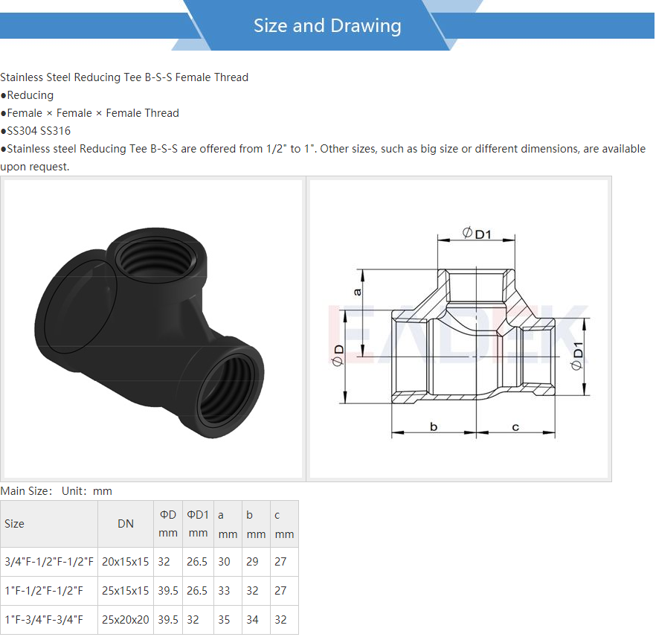The image size is (656, 637).
Task: Click the 'b' value '32' in 25x15x15 row
Action: click(256, 591)
